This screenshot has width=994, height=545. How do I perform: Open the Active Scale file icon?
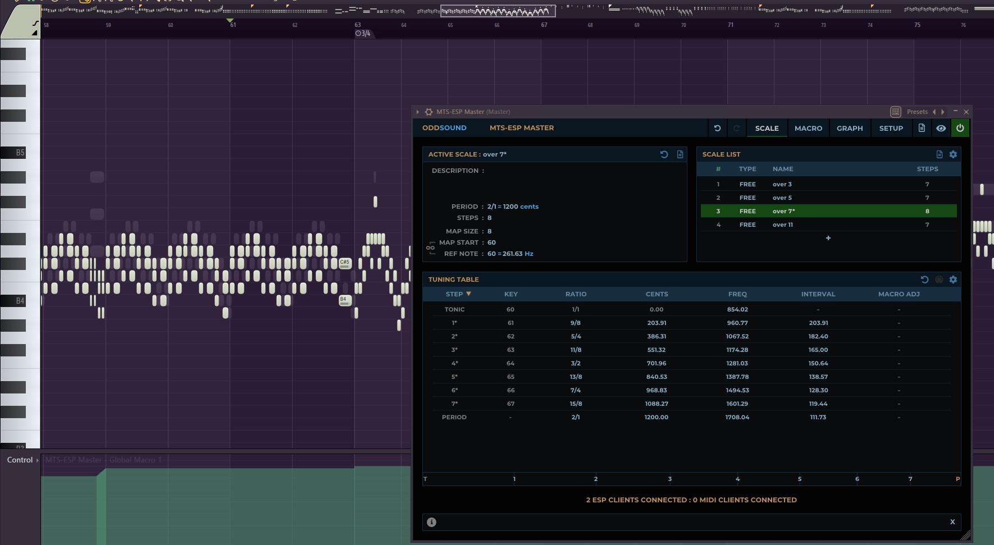tap(680, 154)
